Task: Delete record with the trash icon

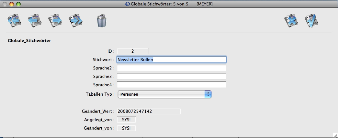Action: (102, 21)
